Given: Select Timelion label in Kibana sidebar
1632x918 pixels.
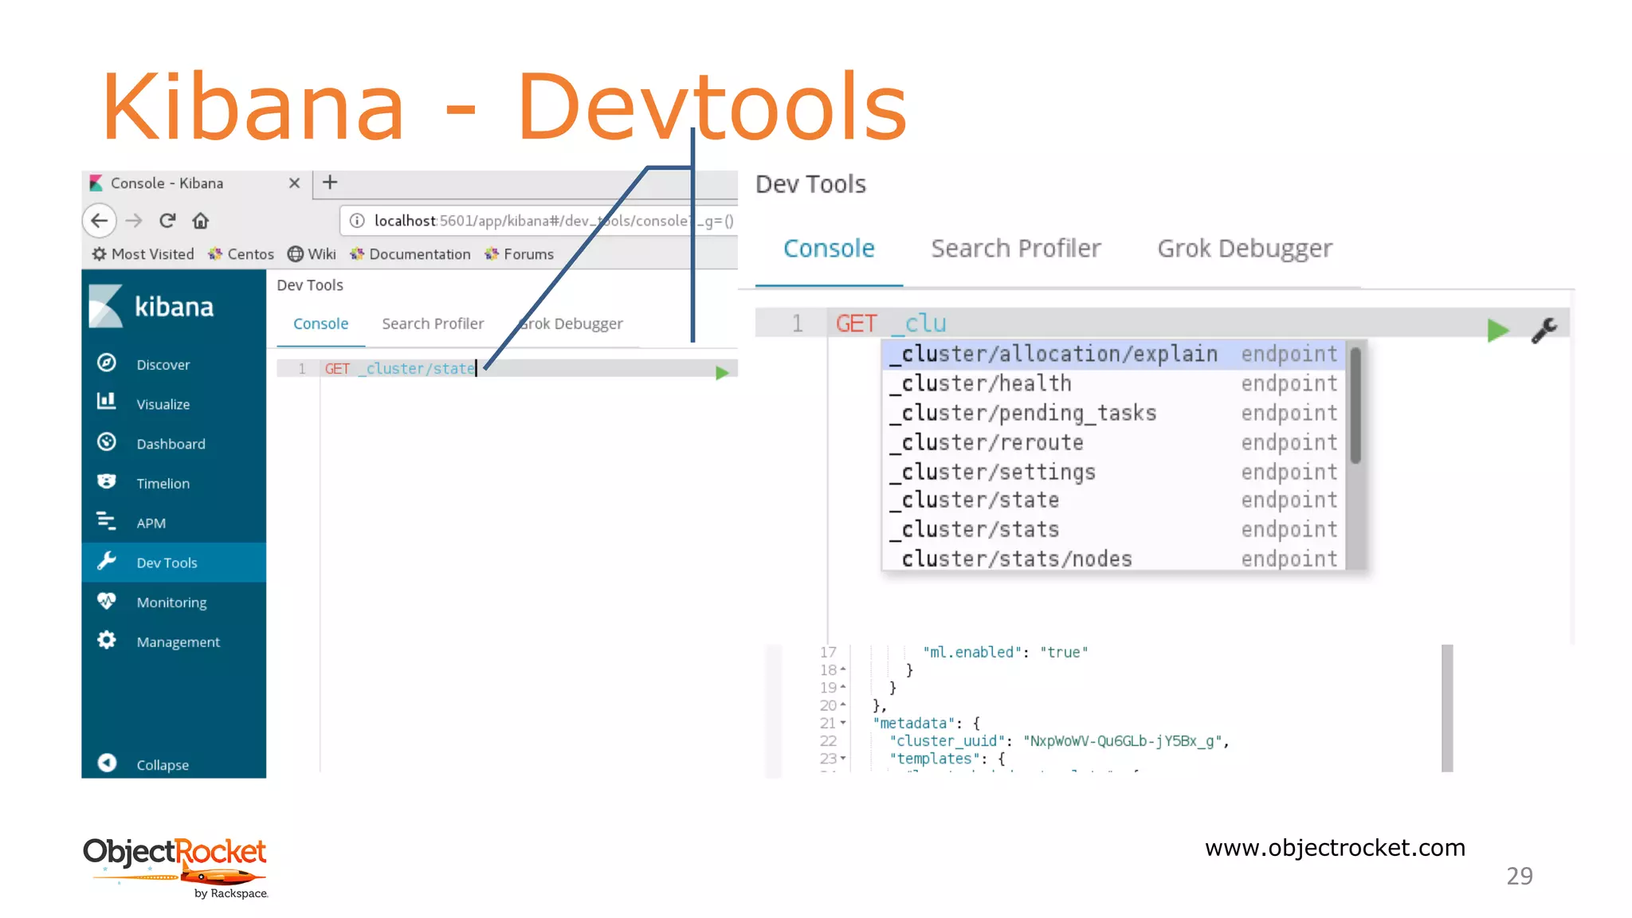Looking at the screenshot, I should point(163,484).
